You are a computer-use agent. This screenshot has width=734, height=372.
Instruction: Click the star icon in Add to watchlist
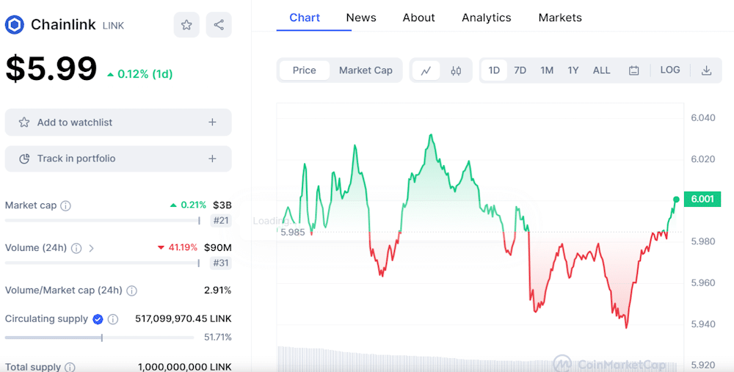tap(24, 123)
